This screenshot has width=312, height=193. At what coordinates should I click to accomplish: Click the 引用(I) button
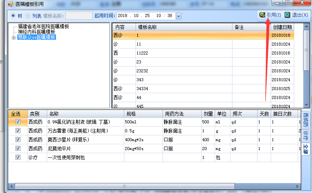click(270, 15)
